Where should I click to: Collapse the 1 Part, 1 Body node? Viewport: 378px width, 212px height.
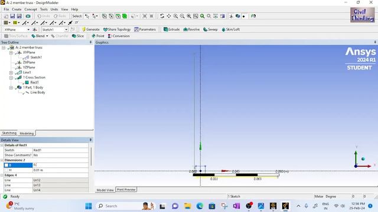click(11, 88)
